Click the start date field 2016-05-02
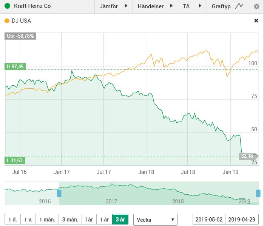The image size is (264, 226). coord(209,220)
